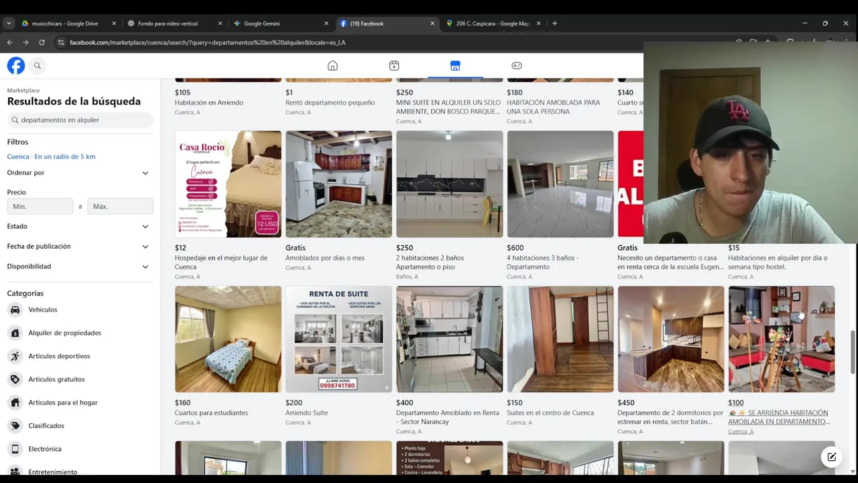858x483 pixels.
Task: Click Entretenimiento category label
Action: (x=53, y=472)
